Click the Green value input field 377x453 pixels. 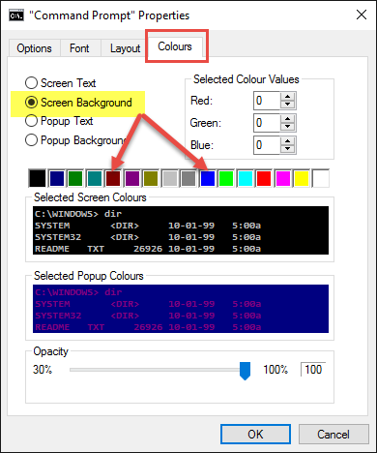click(x=267, y=123)
